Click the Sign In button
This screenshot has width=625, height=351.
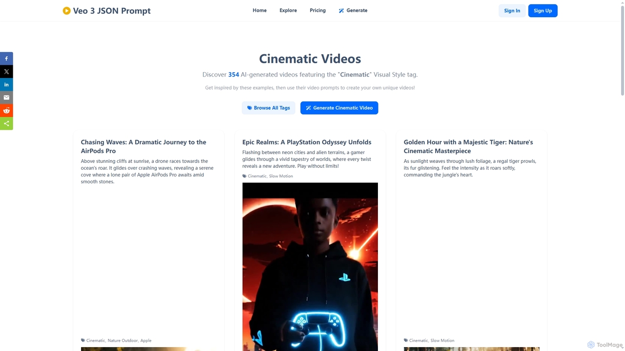[512, 11]
